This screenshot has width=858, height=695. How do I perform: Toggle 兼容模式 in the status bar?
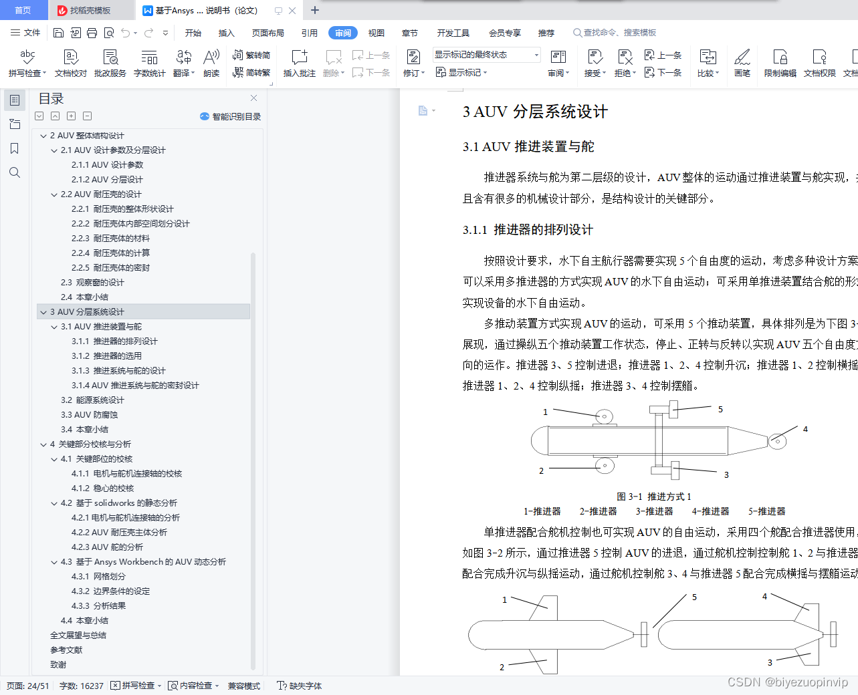click(243, 686)
